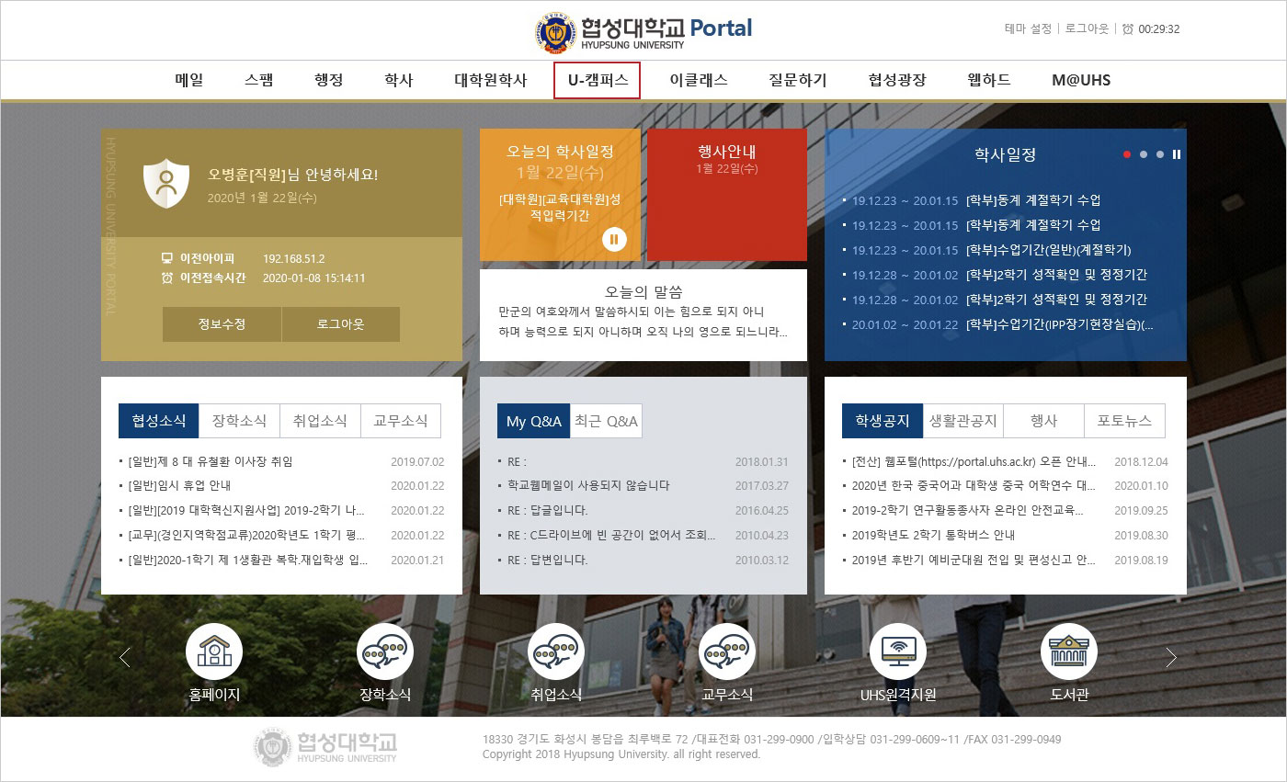Open Q&A 'RE : 답변입니다.'
The height and width of the screenshot is (782, 1287).
547,561
